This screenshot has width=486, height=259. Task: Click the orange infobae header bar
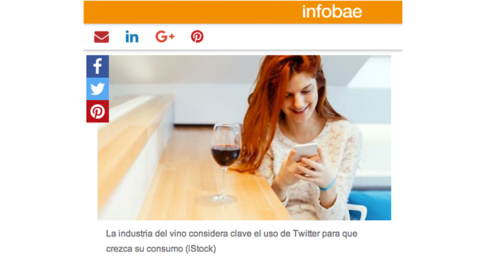click(x=243, y=12)
